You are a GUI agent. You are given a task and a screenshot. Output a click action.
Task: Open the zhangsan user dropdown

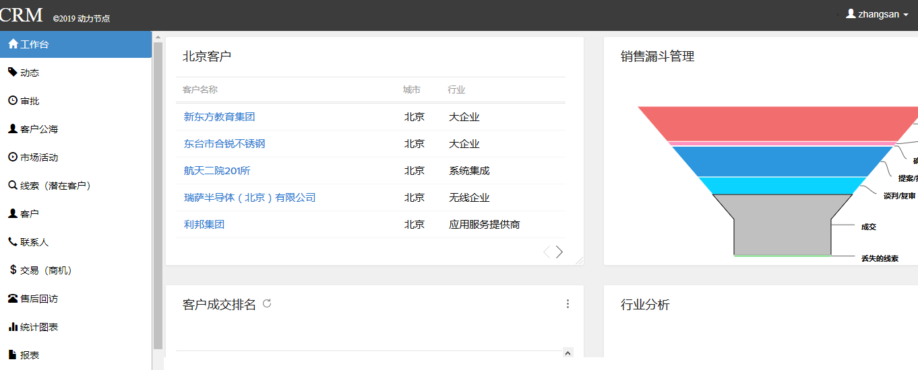point(878,14)
